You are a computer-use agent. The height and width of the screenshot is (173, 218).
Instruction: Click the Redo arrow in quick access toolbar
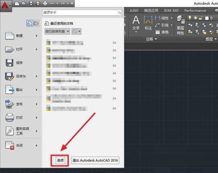pos(63,3)
